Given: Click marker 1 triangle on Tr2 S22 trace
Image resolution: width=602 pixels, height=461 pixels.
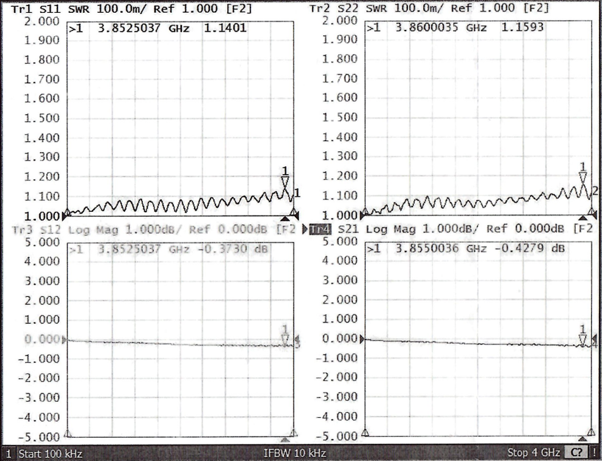Looking at the screenshot, I should point(582,178).
